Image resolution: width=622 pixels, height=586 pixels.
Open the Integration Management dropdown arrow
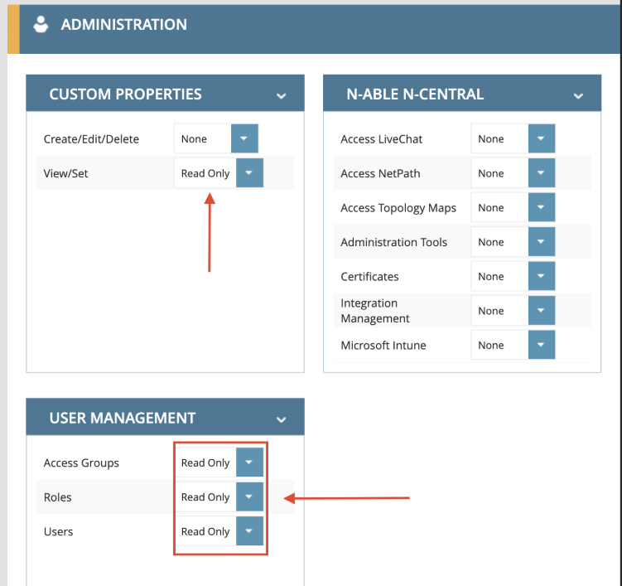(x=541, y=311)
